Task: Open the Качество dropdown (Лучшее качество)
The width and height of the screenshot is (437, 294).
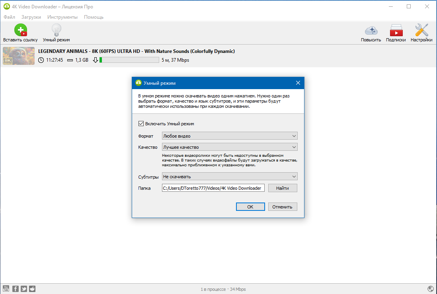Action: (230, 147)
